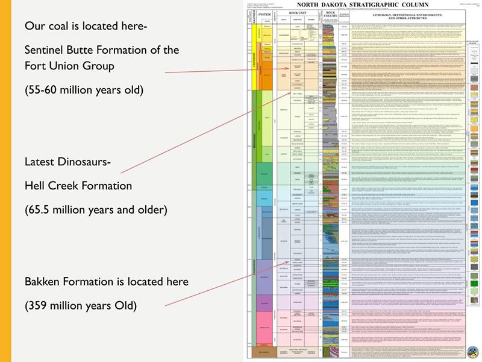Click the "SYSTEM" column header
Viewport: 482px width, 362px height.
tap(264, 14)
